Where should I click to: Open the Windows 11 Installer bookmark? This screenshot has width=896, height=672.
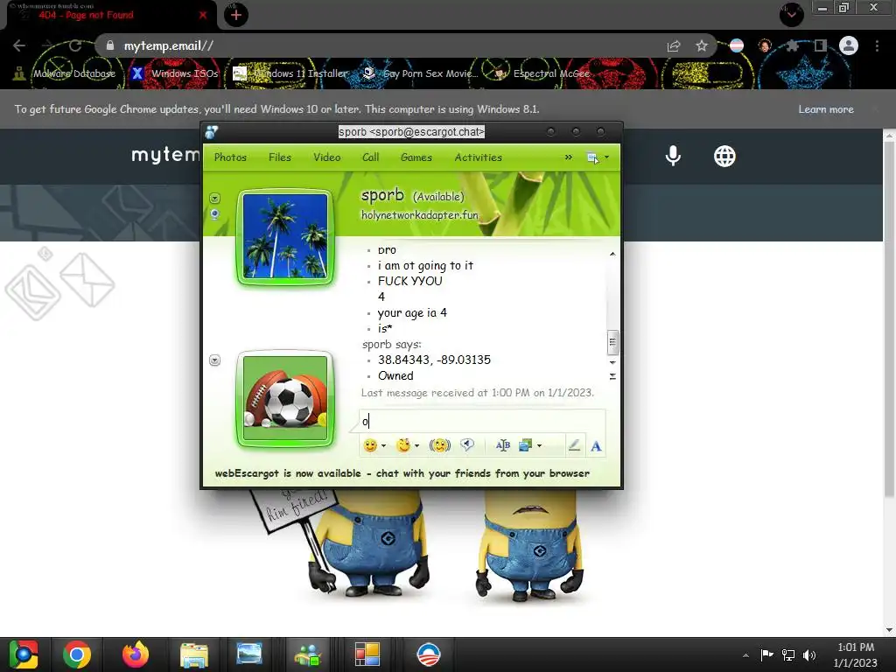click(290, 73)
